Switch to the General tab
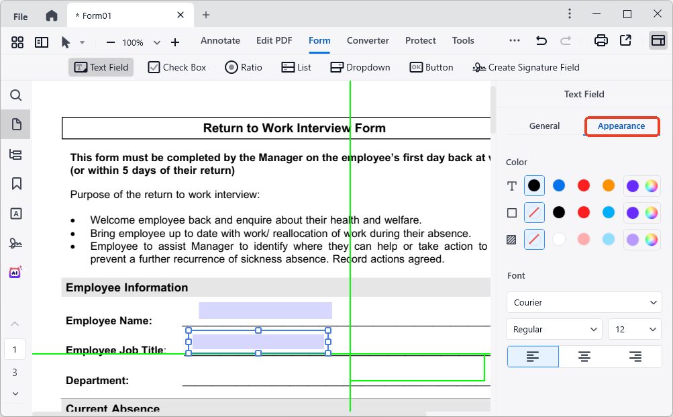This screenshot has height=417, width=673. (544, 126)
